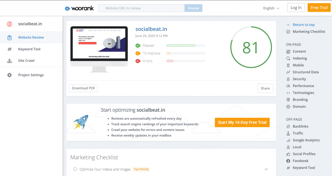Jump to the Backlinks section
This screenshot has width=332, height=176.
(x=300, y=126)
